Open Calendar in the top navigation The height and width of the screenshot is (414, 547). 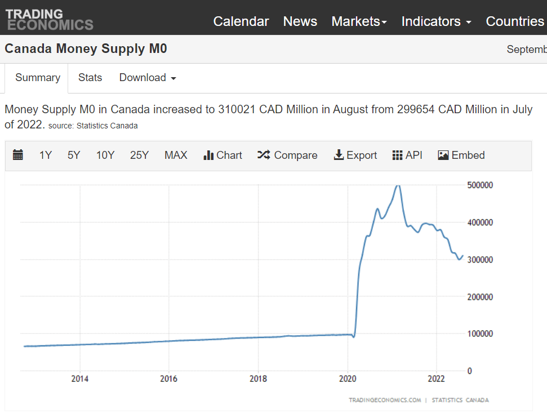[241, 21]
